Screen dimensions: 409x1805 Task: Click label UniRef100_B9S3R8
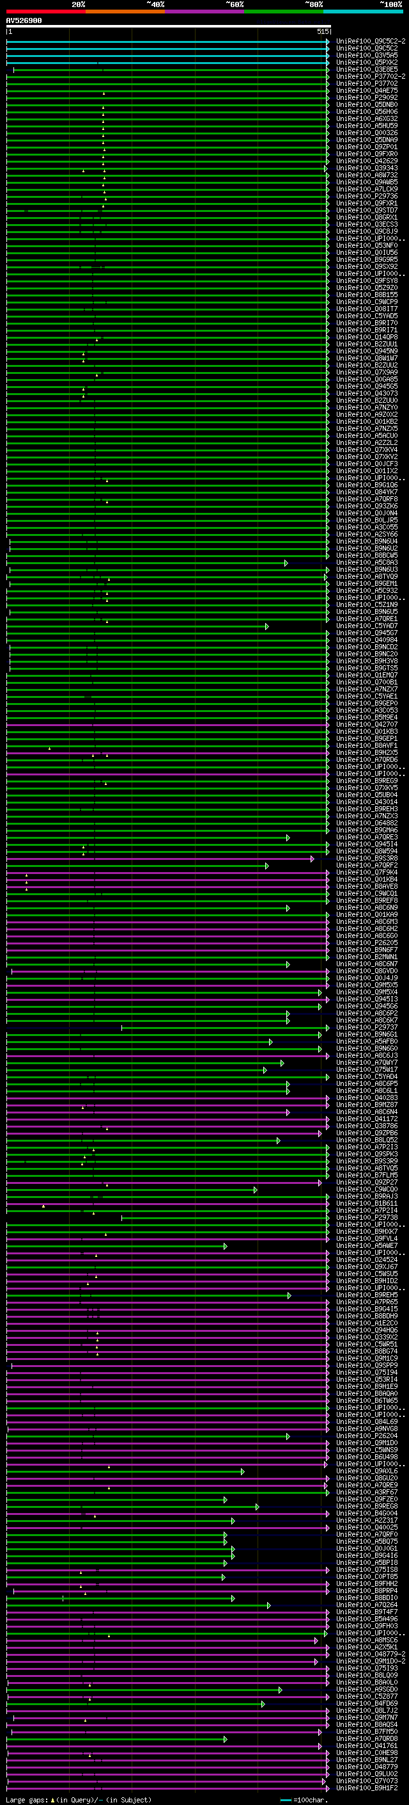point(367,857)
